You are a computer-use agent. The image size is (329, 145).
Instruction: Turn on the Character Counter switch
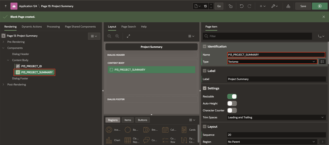click(x=232, y=110)
